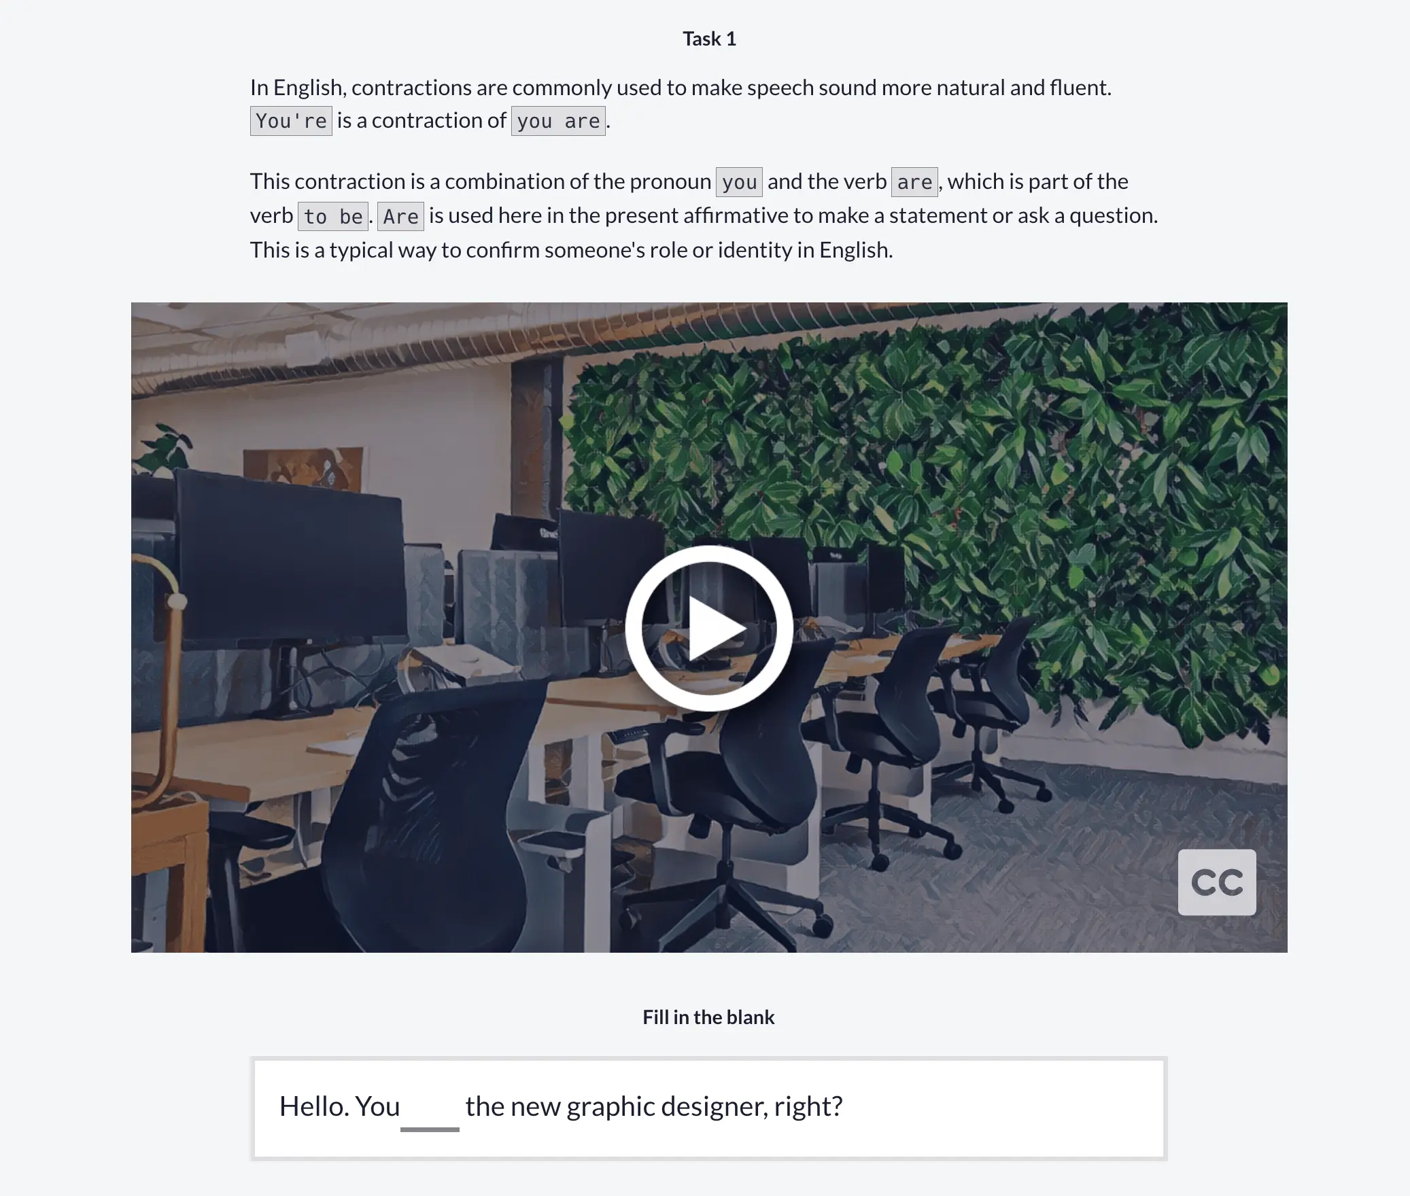Click the 'to be' verb highlight box
Screen dimensions: 1410x1196
pyautogui.click(x=332, y=215)
